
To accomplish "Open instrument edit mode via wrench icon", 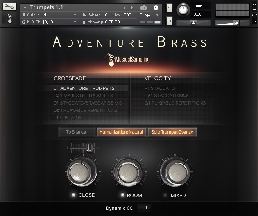I will (x=9, y=7).
